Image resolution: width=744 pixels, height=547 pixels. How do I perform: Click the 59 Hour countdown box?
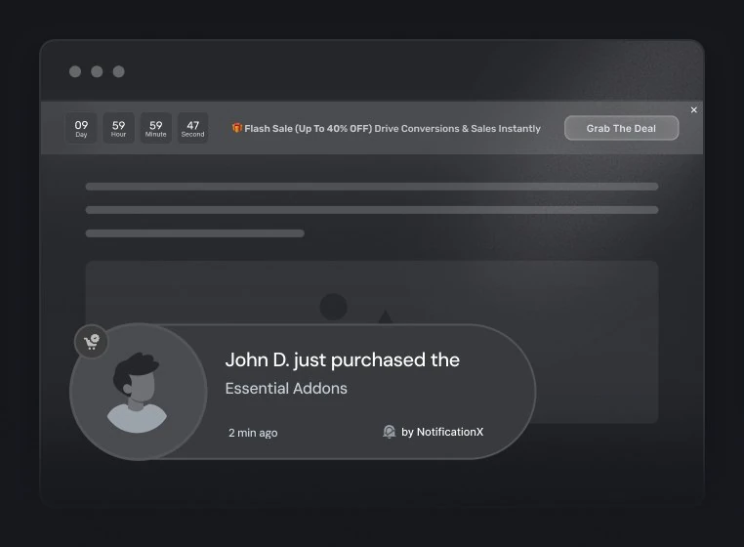(x=118, y=128)
